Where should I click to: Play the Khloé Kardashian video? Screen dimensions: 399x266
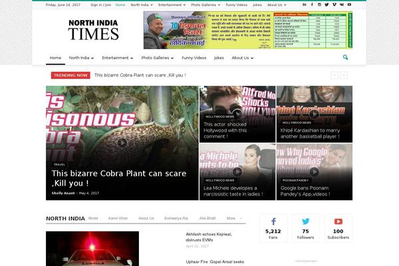(x=315, y=114)
